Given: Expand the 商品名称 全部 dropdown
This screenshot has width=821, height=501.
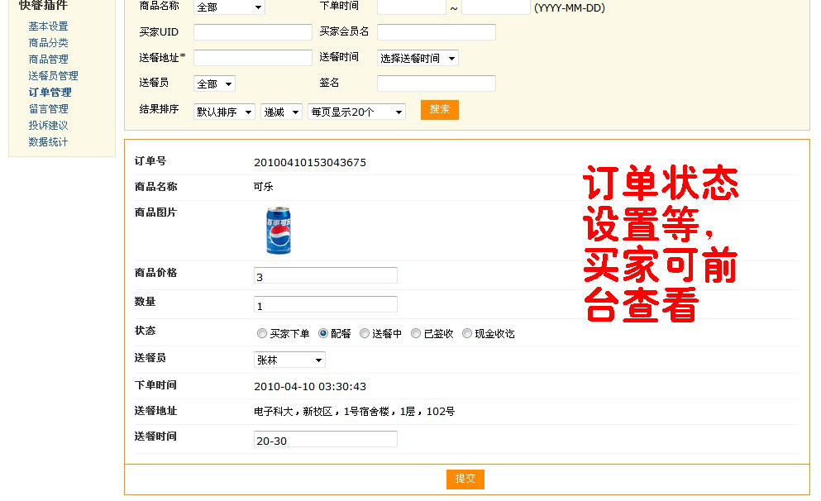Looking at the screenshot, I should tap(229, 7).
